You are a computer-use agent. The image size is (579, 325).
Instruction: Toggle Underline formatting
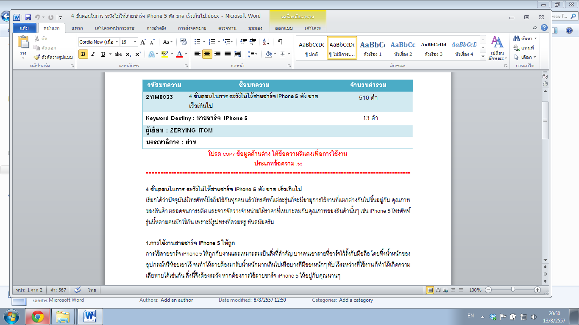click(103, 54)
